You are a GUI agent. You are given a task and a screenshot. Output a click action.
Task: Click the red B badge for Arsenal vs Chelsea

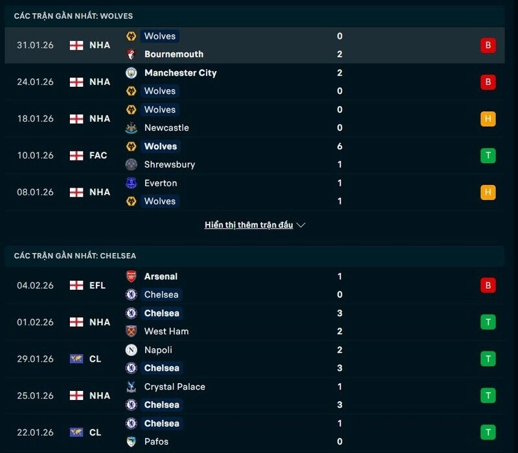point(488,285)
